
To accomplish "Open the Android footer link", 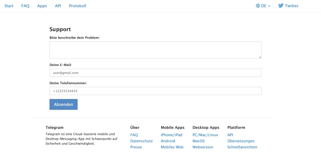I will click(x=168, y=141).
